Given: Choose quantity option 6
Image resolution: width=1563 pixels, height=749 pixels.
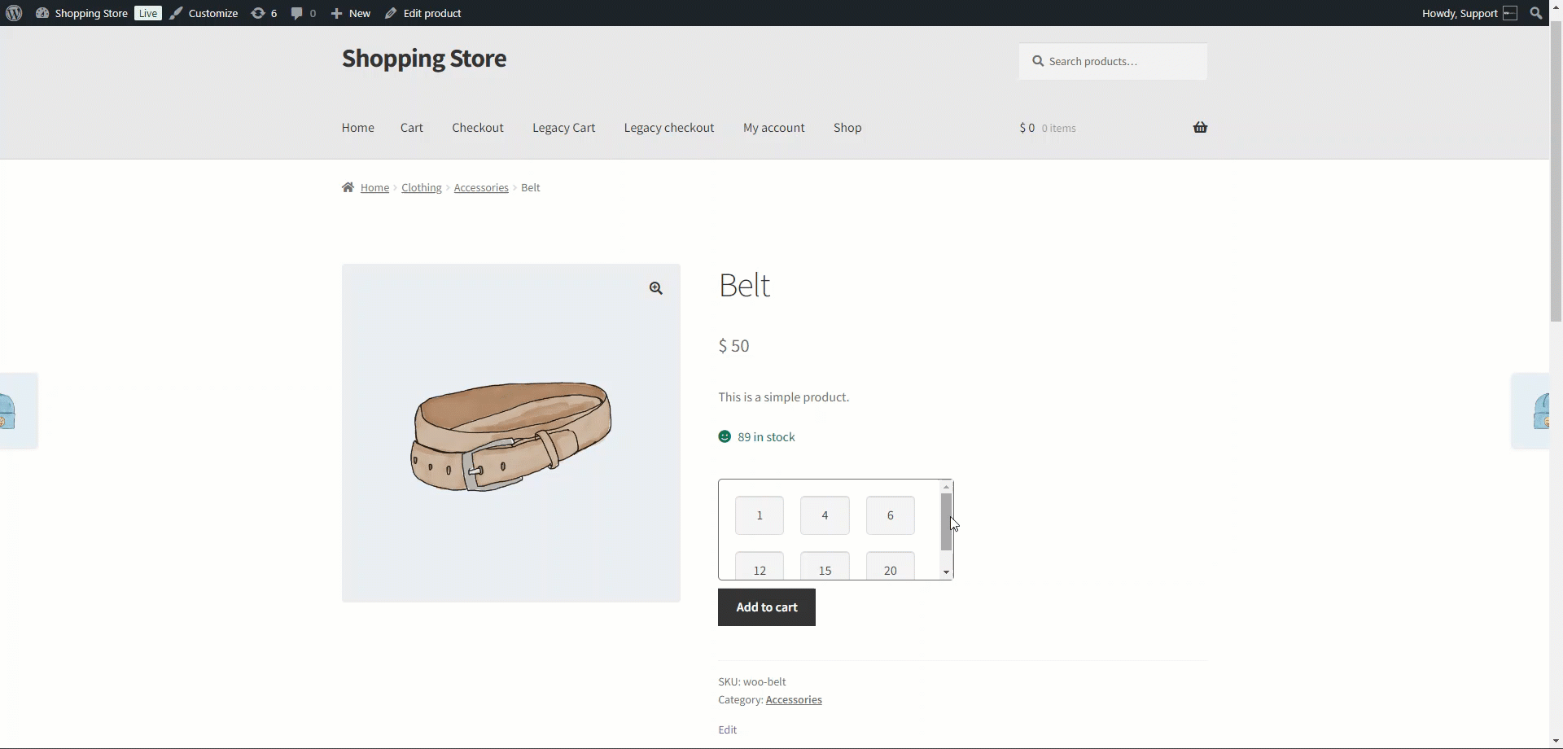Looking at the screenshot, I should 890,515.
